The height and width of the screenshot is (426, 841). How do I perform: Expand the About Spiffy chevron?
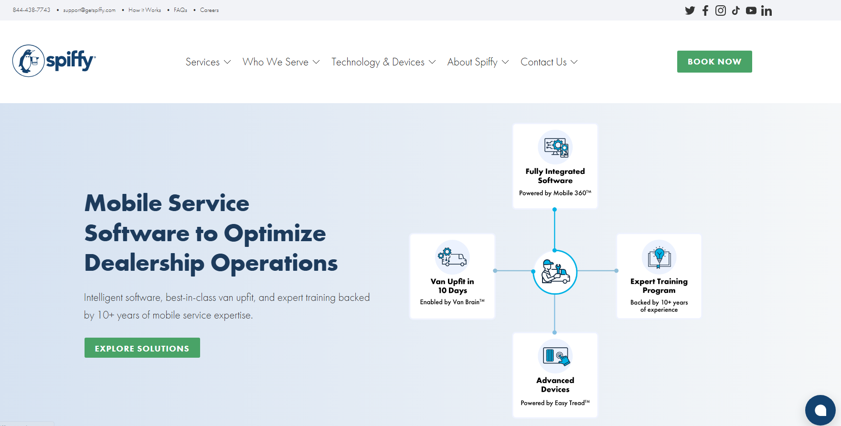pos(505,62)
